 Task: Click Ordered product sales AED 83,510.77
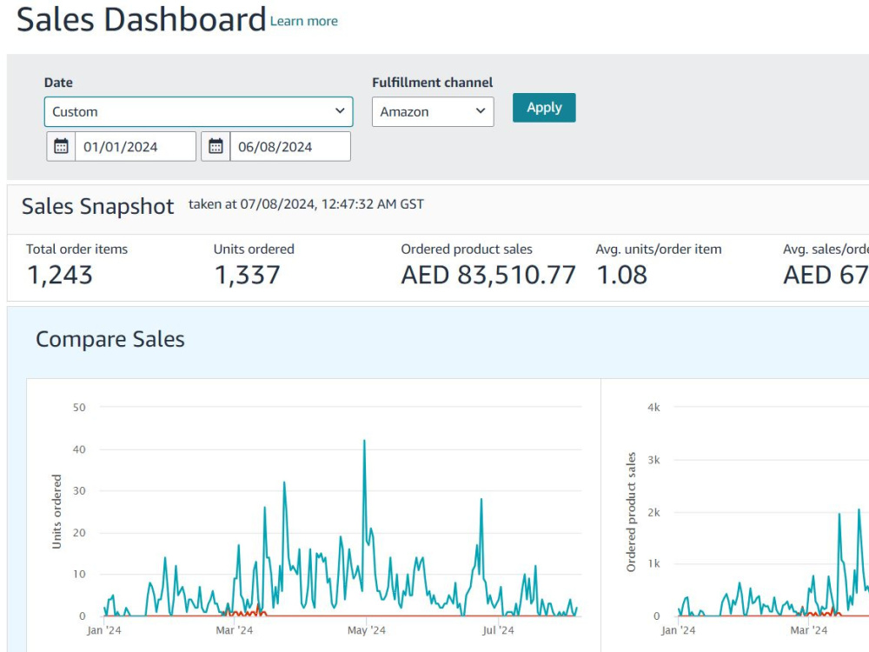point(488,275)
